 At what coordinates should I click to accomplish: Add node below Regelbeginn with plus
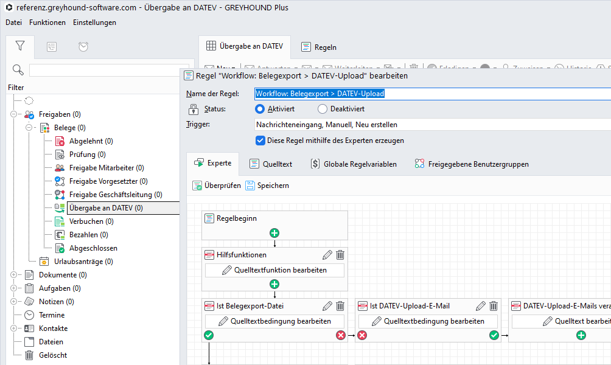tap(274, 233)
